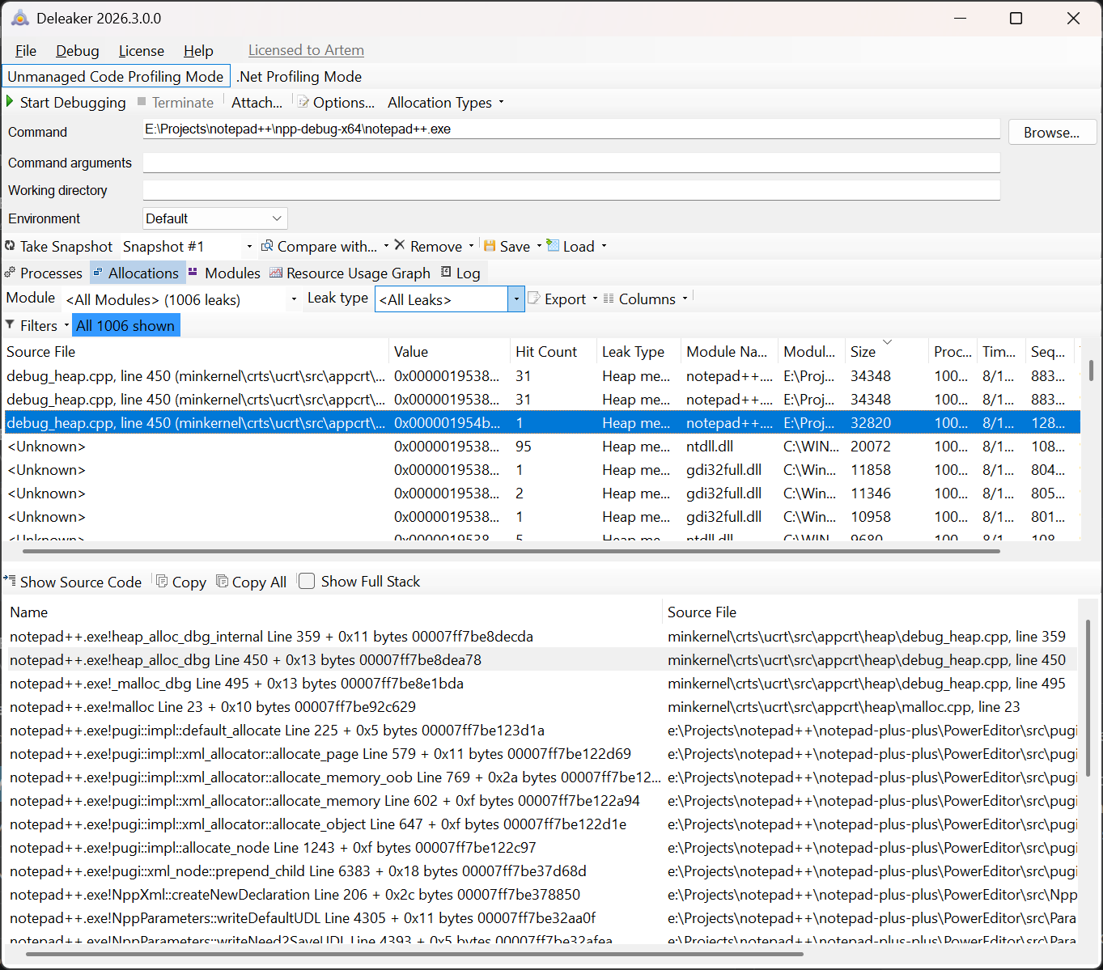Click the Log page icon
This screenshot has width=1103, height=970.
[x=446, y=272]
